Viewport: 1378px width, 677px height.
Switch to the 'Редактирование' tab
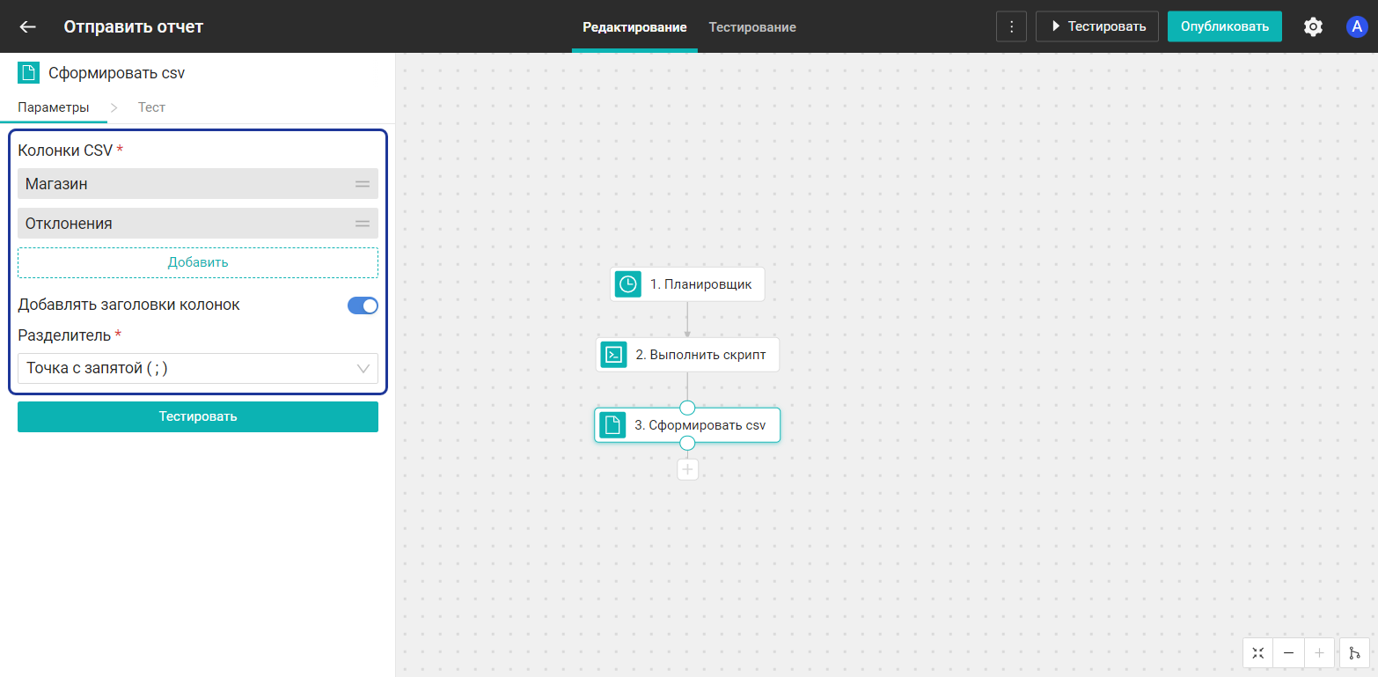pos(634,27)
